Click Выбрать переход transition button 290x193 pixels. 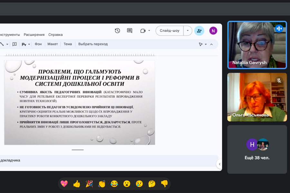click(93, 44)
